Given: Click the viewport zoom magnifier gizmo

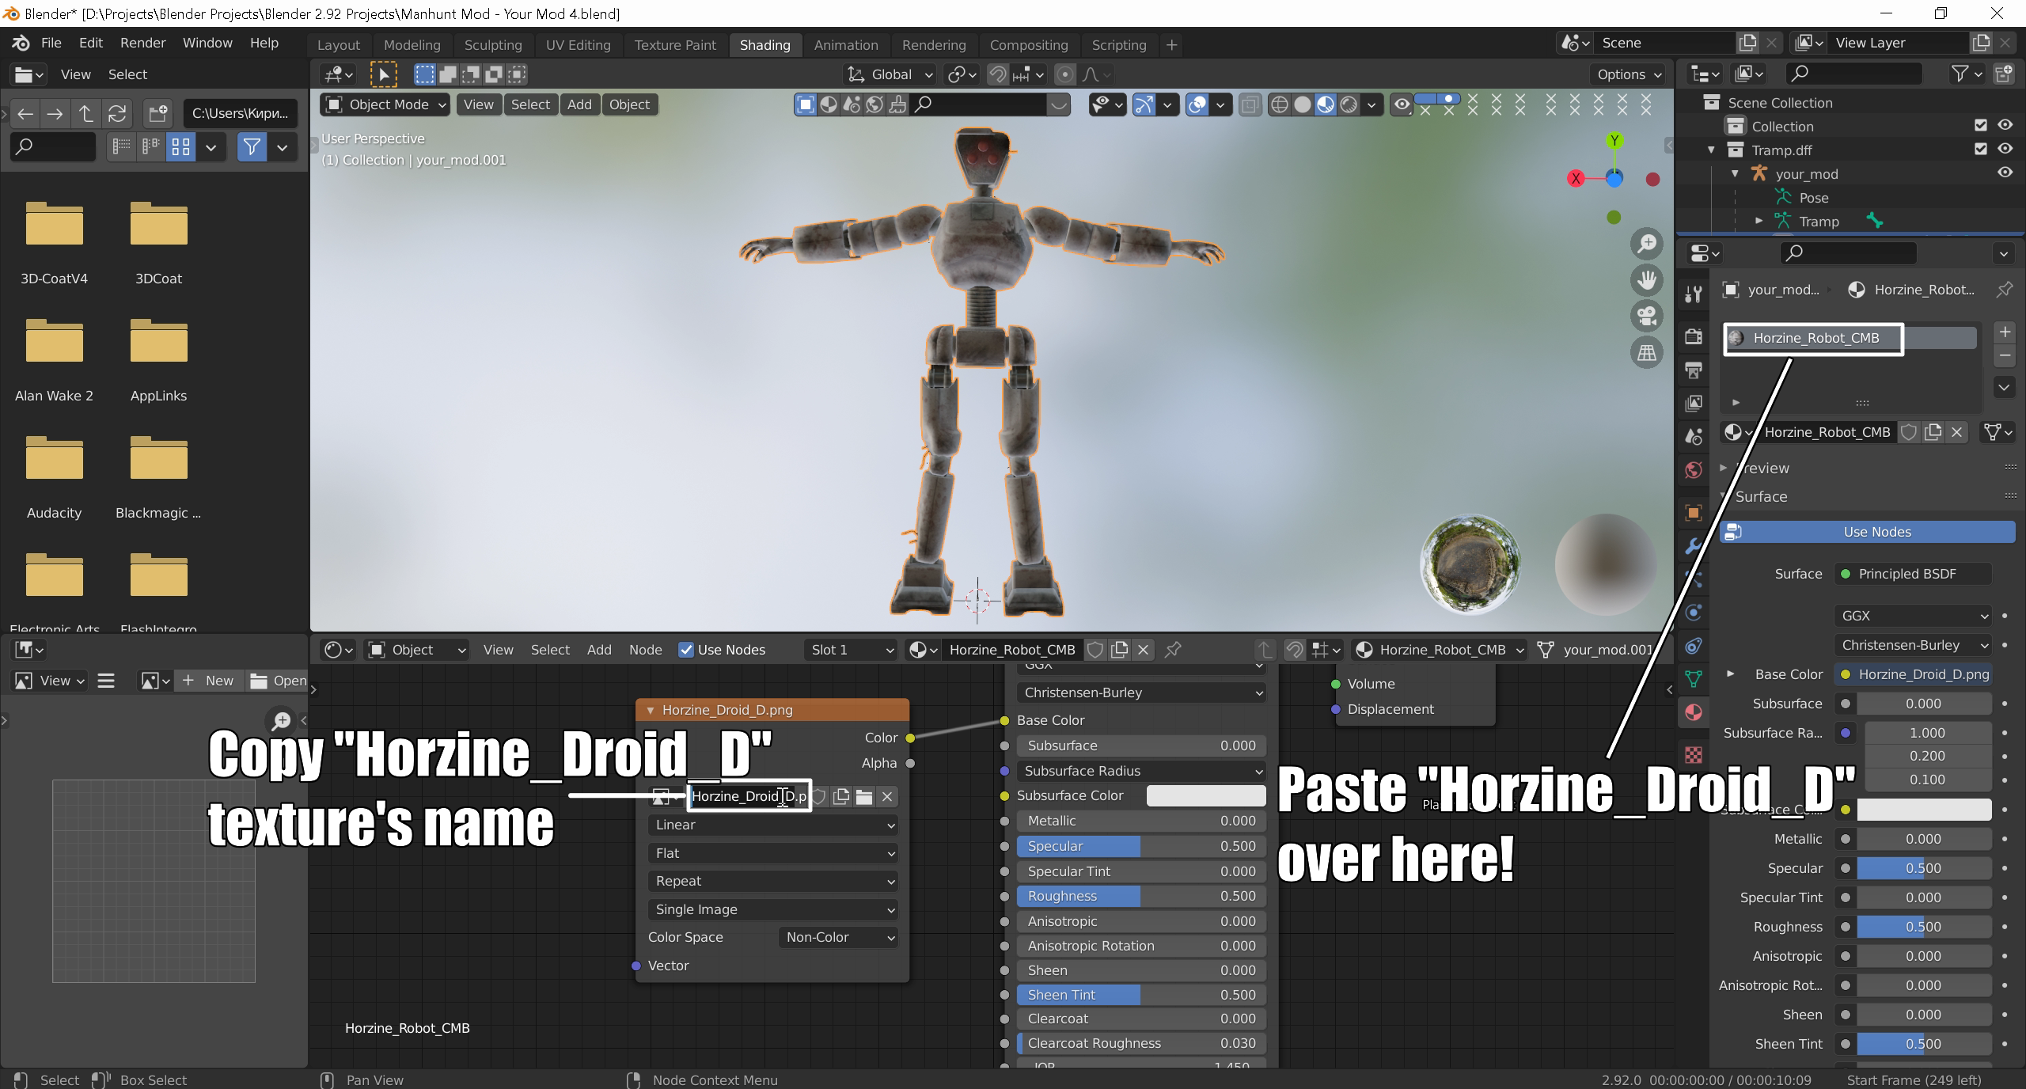Looking at the screenshot, I should pyautogui.click(x=1647, y=244).
